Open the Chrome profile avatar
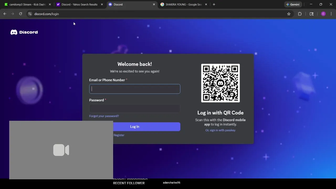This screenshot has width=336, height=189. pyautogui.click(x=323, y=14)
